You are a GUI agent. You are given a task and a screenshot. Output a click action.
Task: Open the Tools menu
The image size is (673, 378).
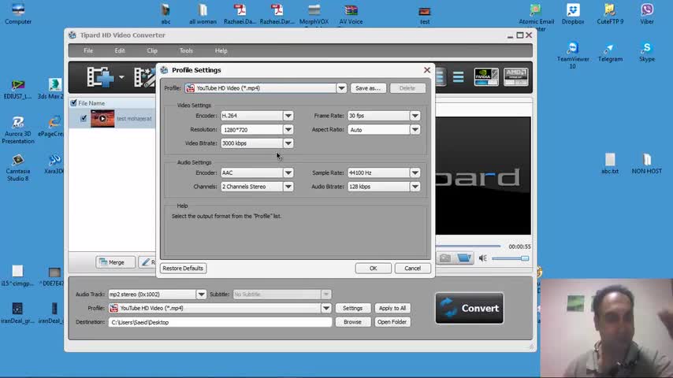coord(186,50)
